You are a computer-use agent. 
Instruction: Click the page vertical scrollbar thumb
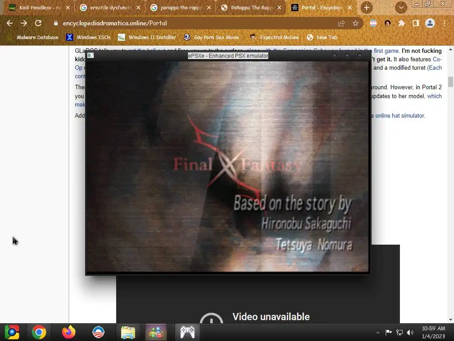[x=450, y=82]
